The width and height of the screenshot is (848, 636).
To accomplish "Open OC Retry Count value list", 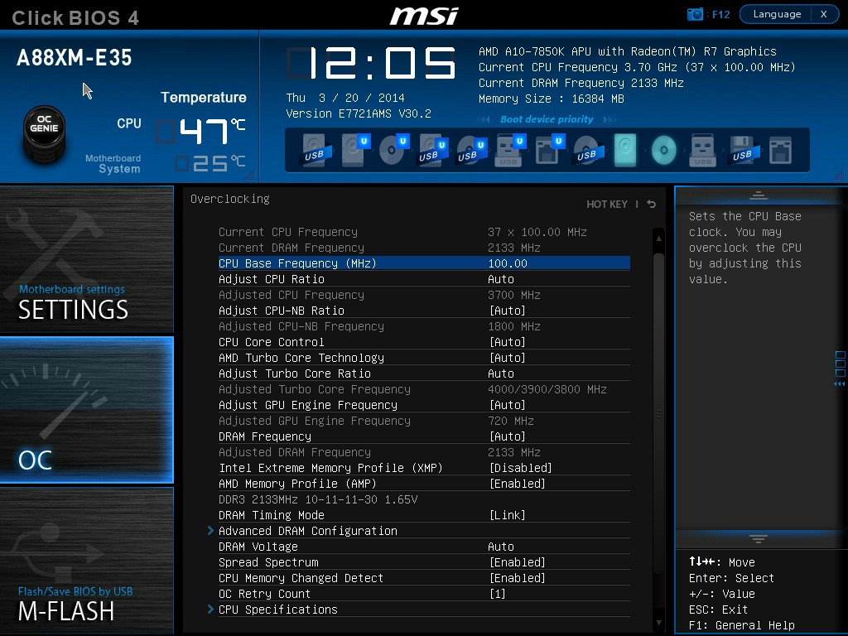I will (497, 594).
